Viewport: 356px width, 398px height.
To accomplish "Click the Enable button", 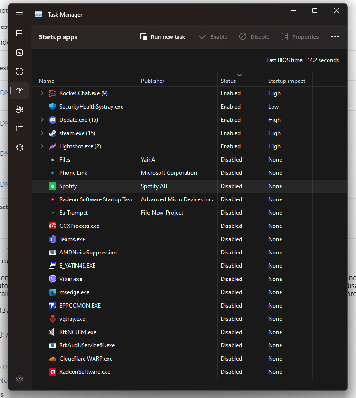I will 213,36.
